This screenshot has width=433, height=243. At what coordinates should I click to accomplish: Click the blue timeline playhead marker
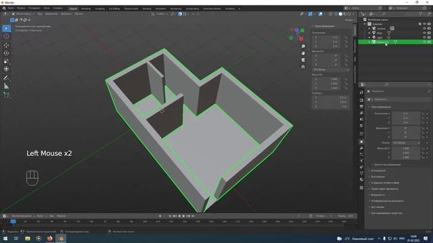(x=13, y=221)
